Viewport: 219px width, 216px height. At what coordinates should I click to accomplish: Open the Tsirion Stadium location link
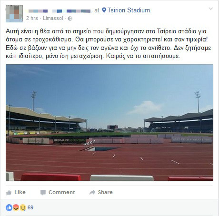(x=129, y=10)
